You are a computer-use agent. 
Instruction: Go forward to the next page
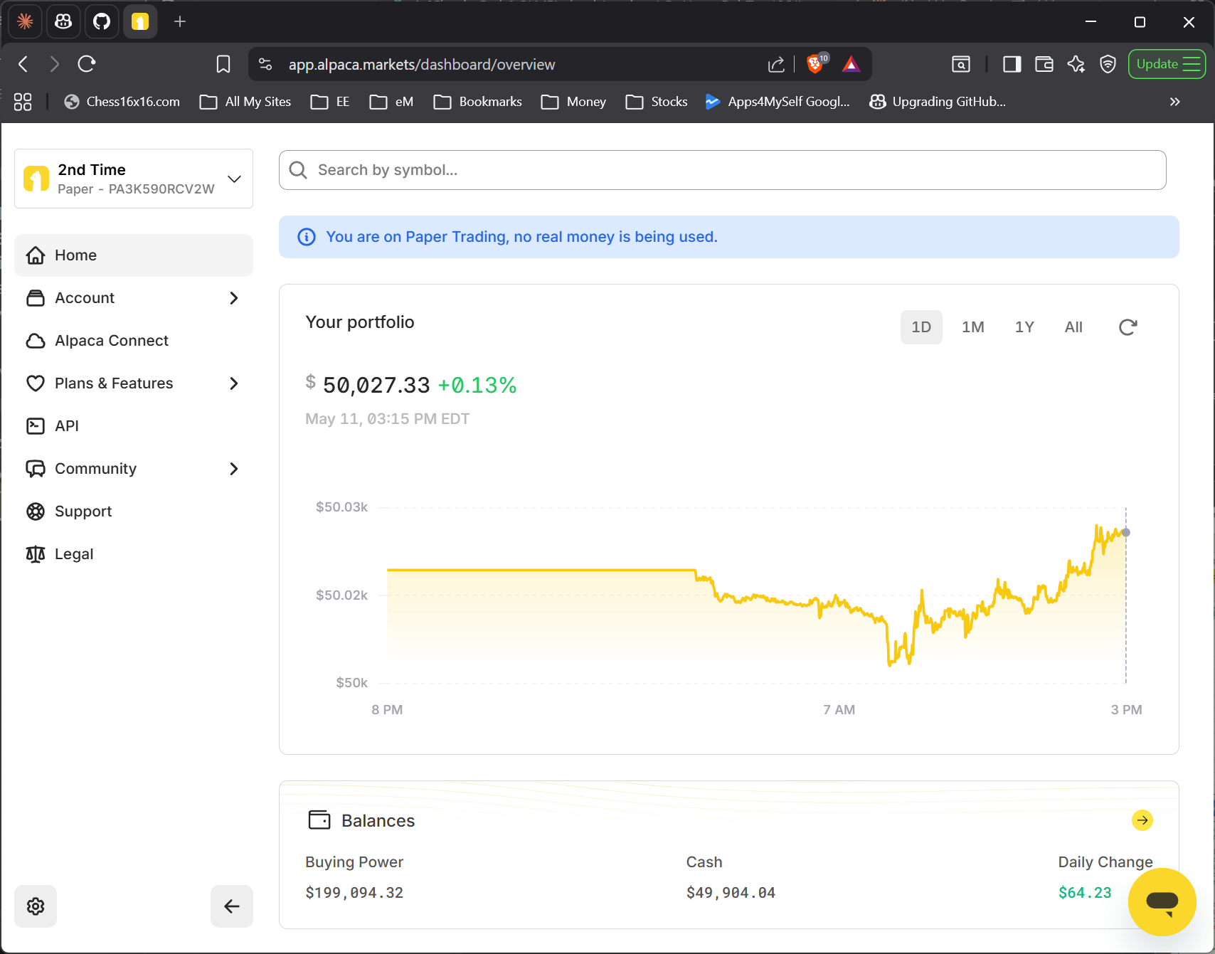pyautogui.click(x=55, y=64)
